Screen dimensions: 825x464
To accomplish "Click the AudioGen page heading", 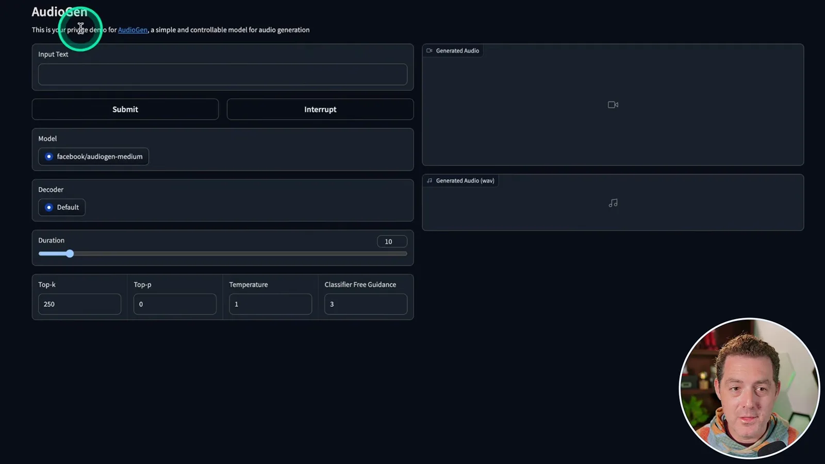I will 59,12.
